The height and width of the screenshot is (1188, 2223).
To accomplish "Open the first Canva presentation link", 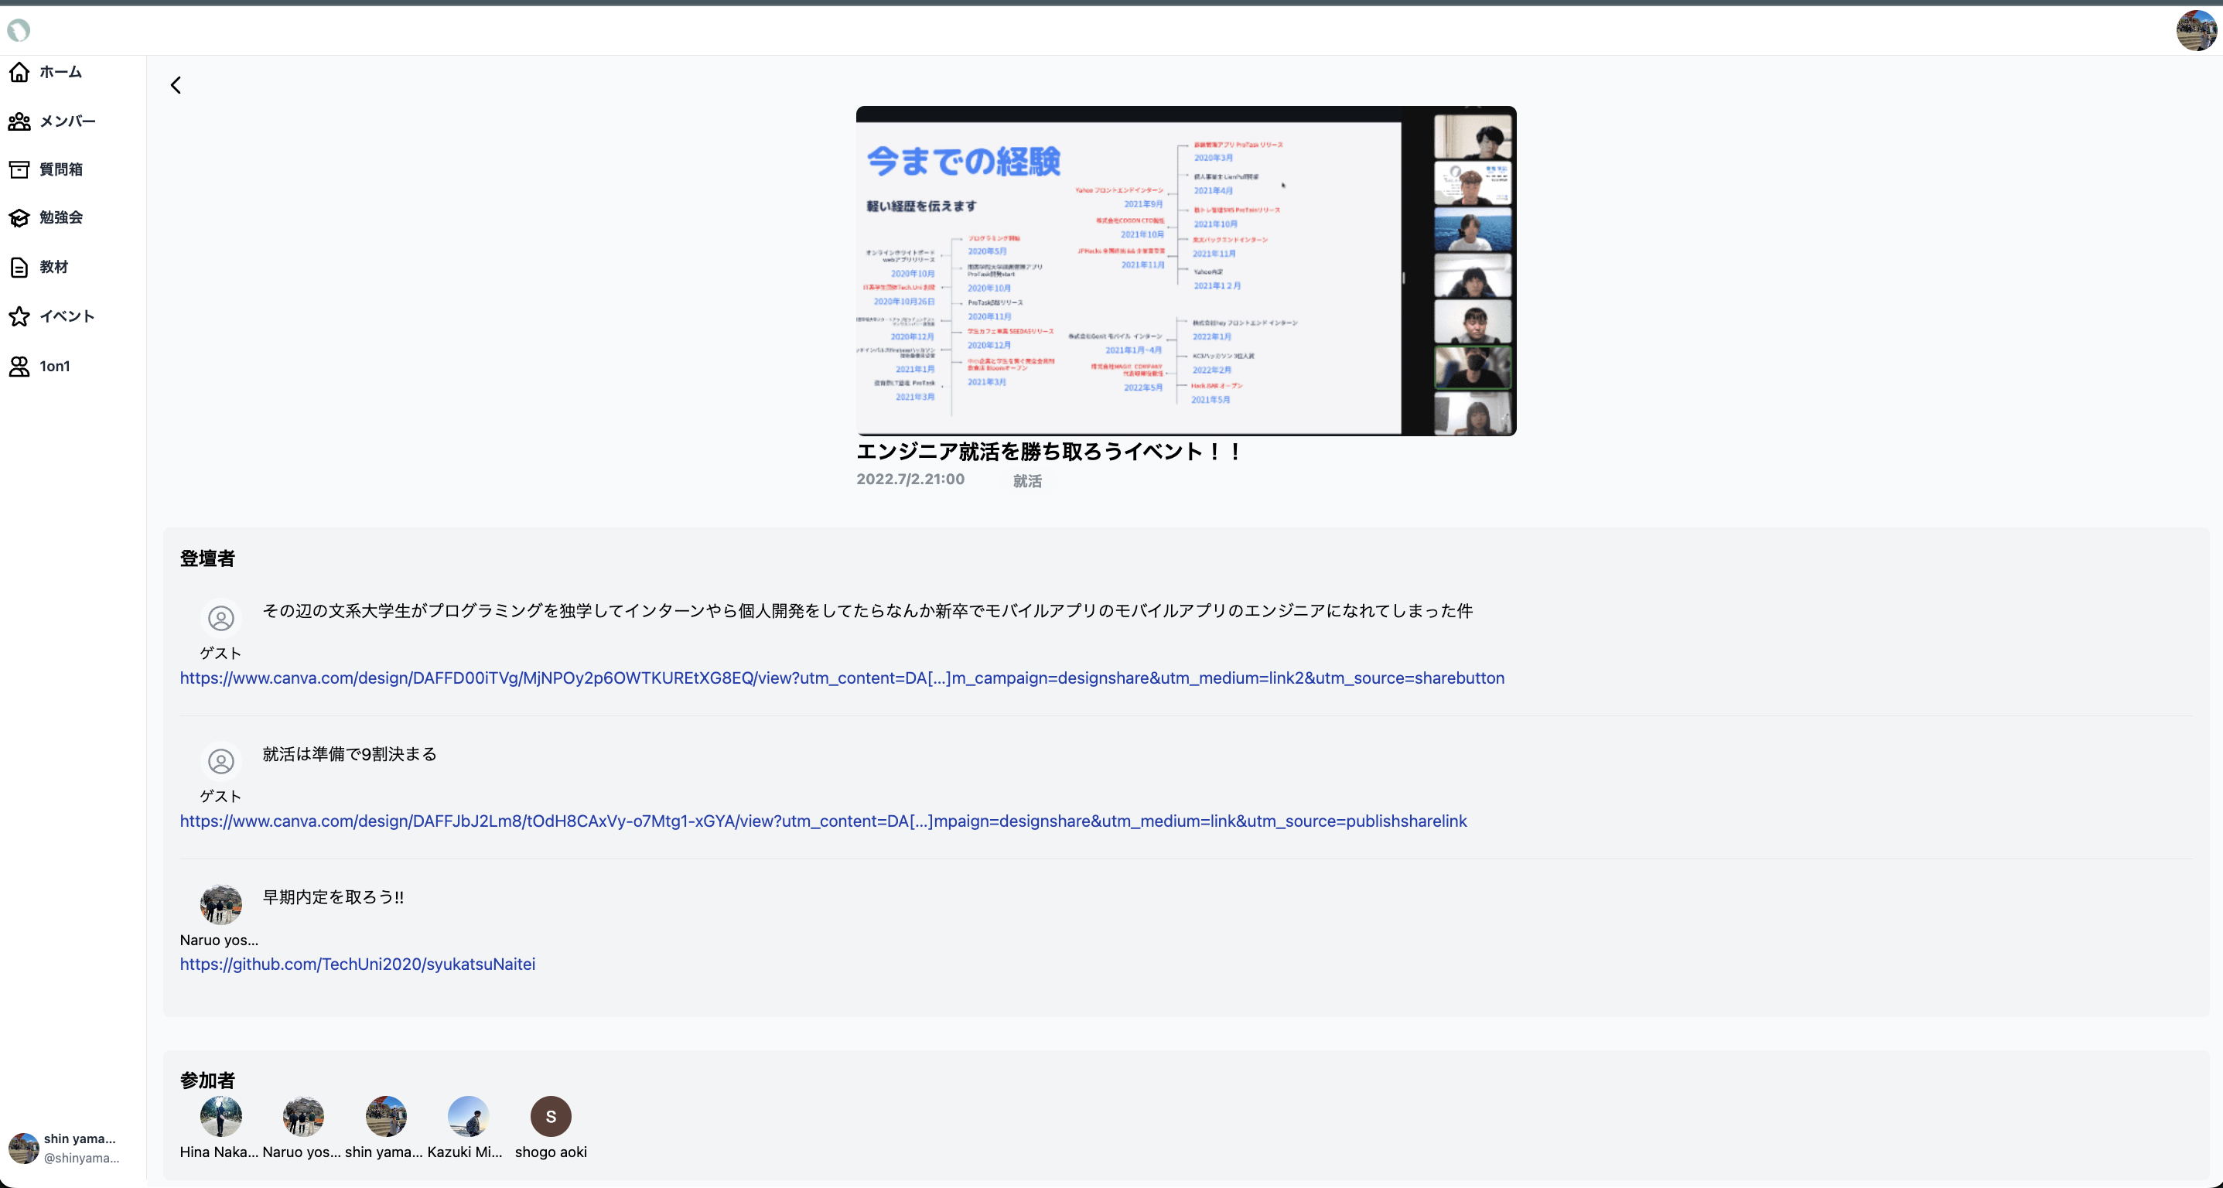I will pyautogui.click(x=842, y=678).
